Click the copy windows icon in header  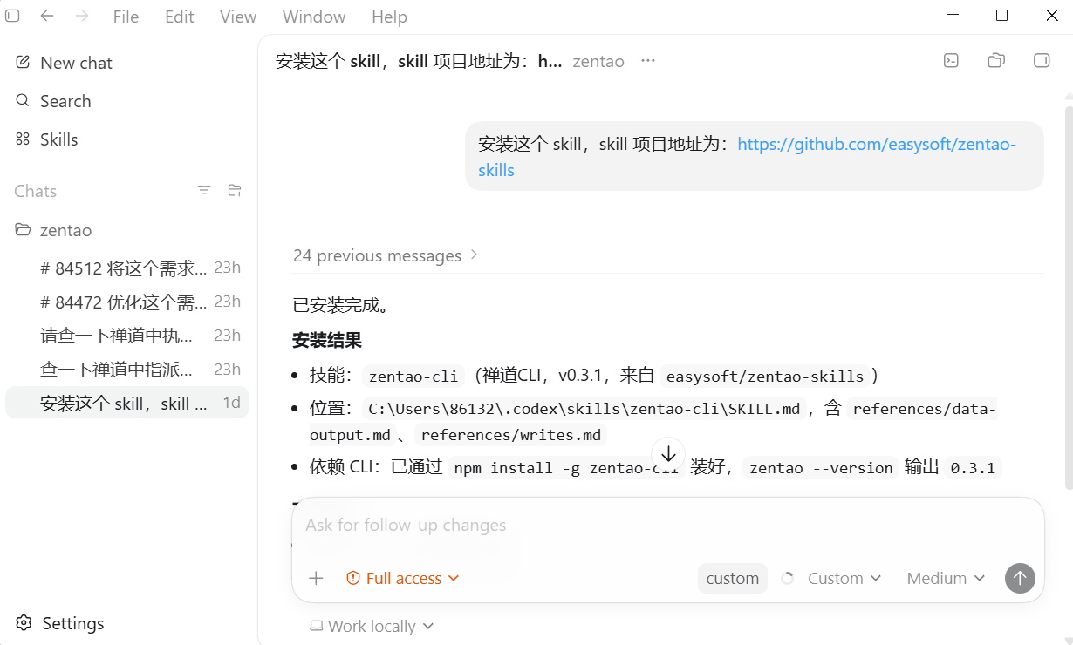click(996, 60)
